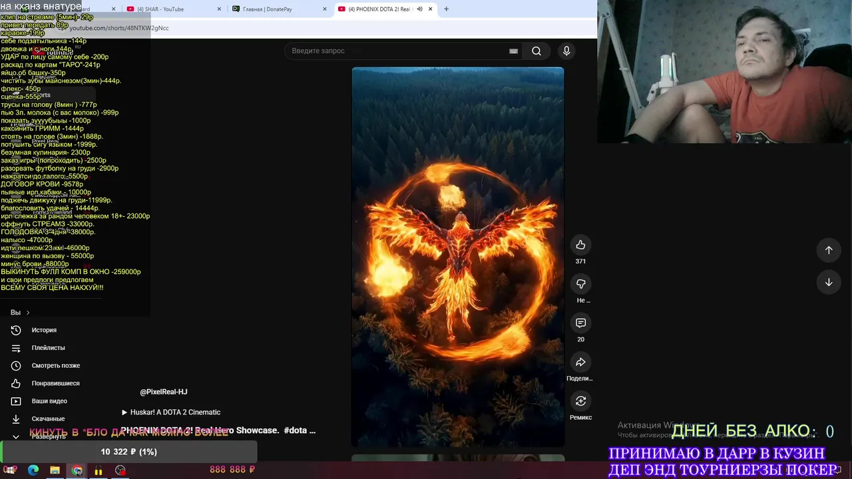Close the PHOENIX DOTA 2 tab
852x479 pixels.
coord(430,9)
